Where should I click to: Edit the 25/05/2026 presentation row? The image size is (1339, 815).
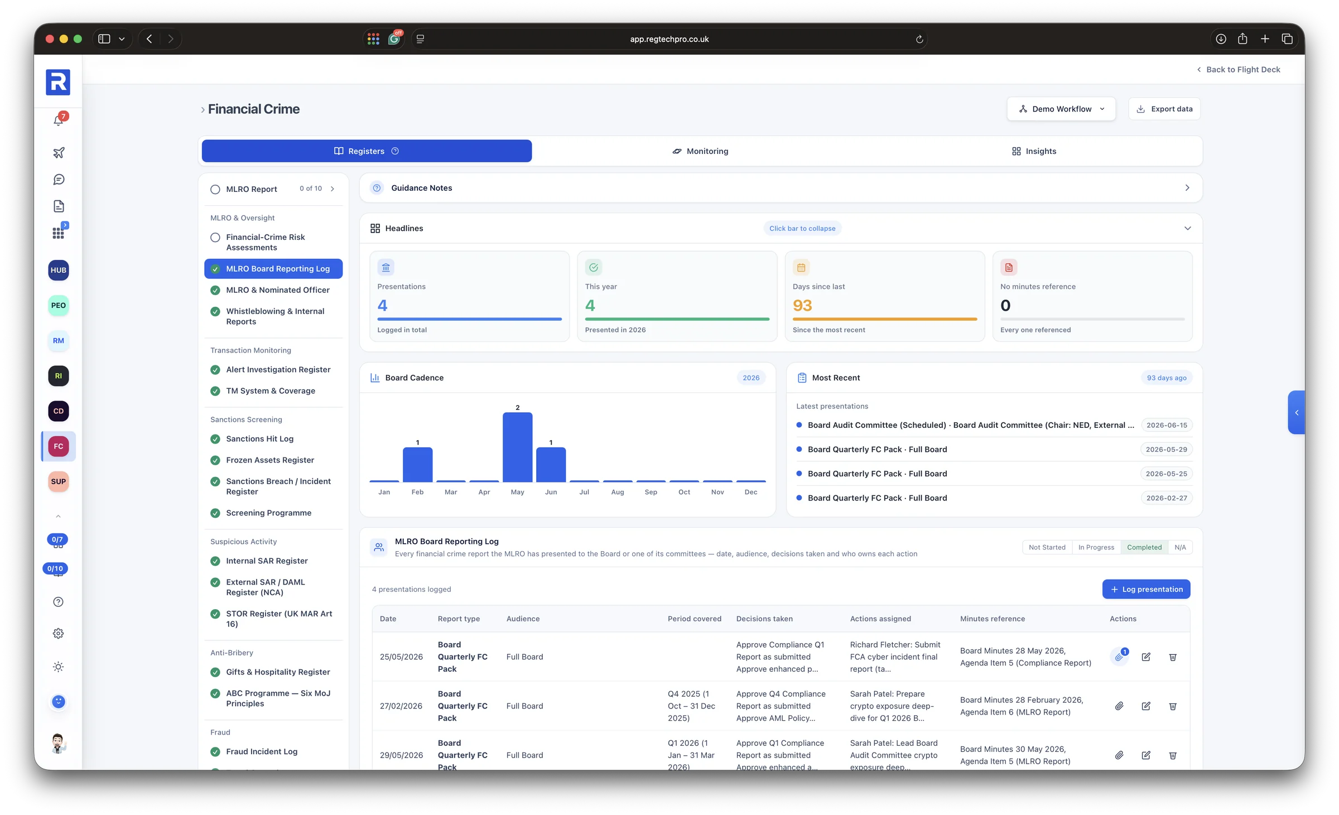1146,657
